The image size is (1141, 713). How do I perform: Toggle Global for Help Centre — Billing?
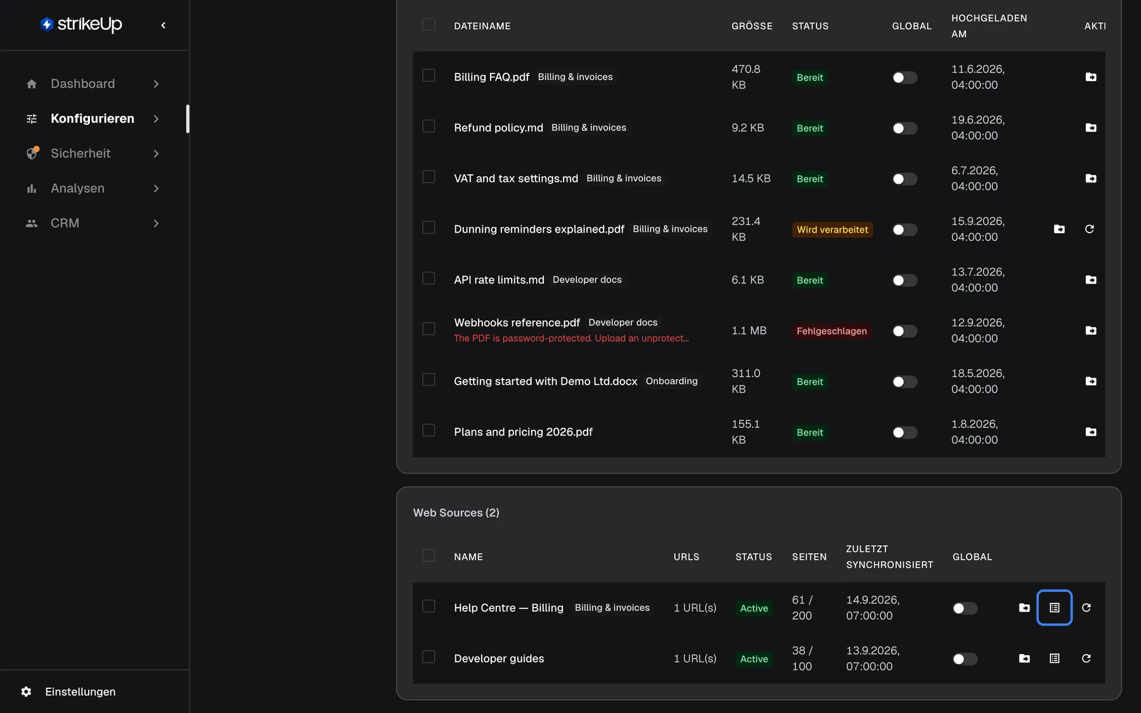point(965,608)
